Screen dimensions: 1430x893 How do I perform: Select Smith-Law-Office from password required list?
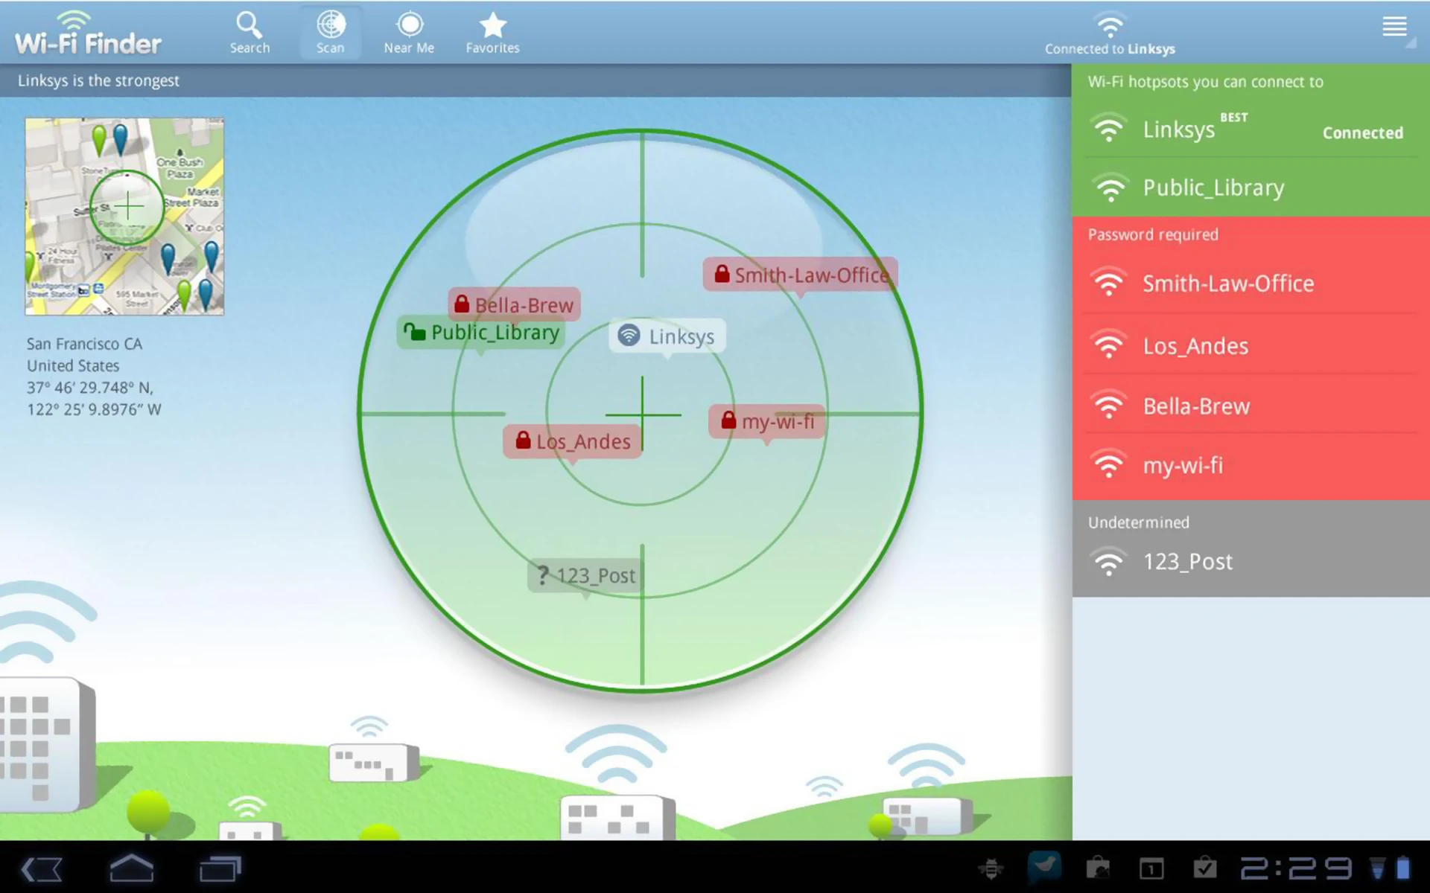pyautogui.click(x=1228, y=284)
